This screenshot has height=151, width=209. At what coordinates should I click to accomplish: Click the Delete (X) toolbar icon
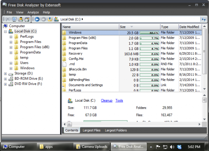click(x=8, y=19)
